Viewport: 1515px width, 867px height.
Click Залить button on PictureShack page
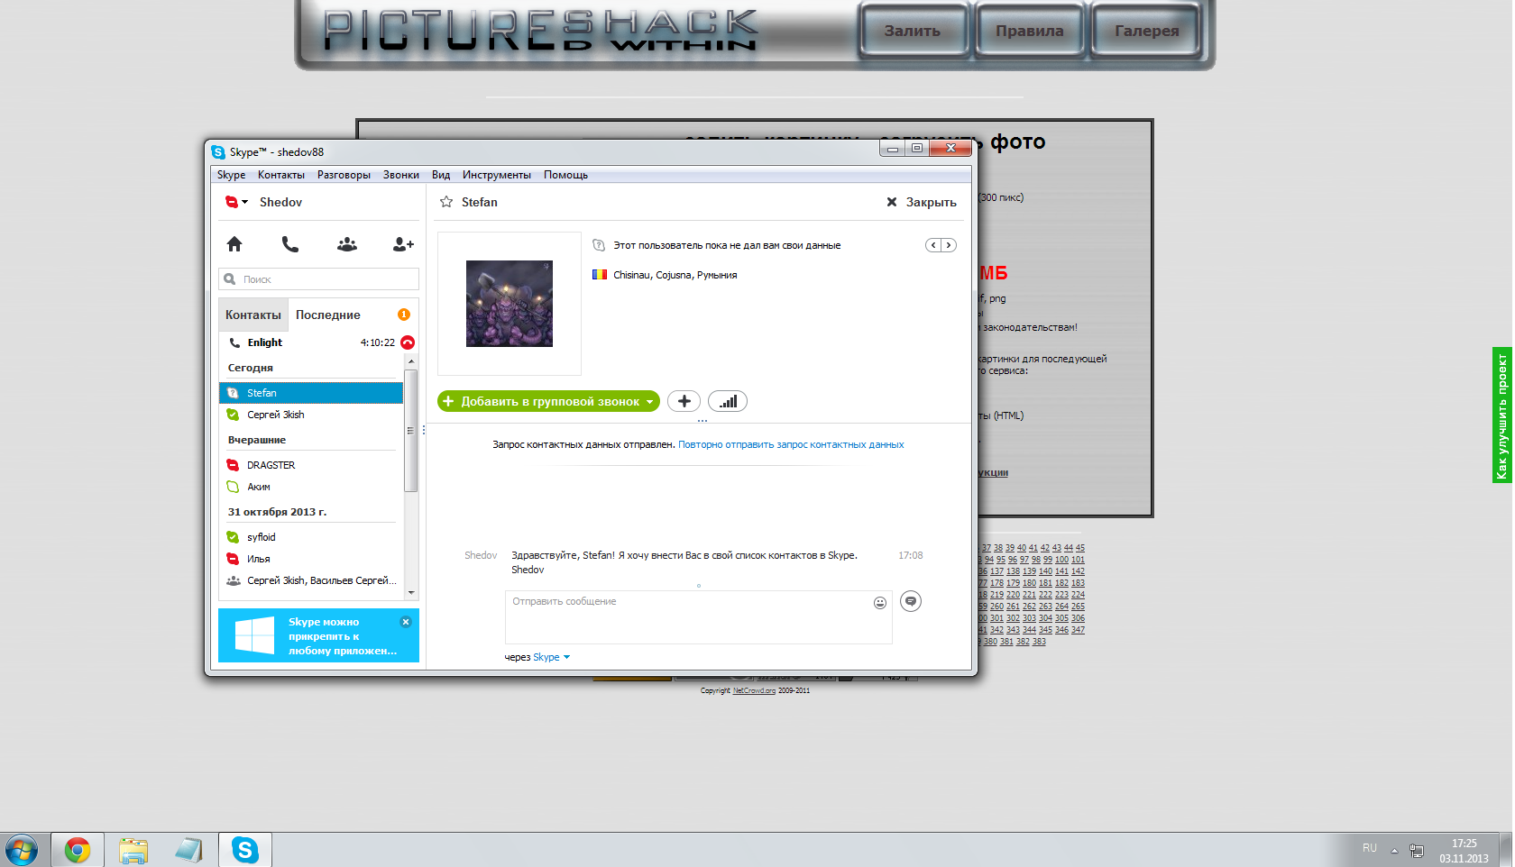(x=913, y=31)
